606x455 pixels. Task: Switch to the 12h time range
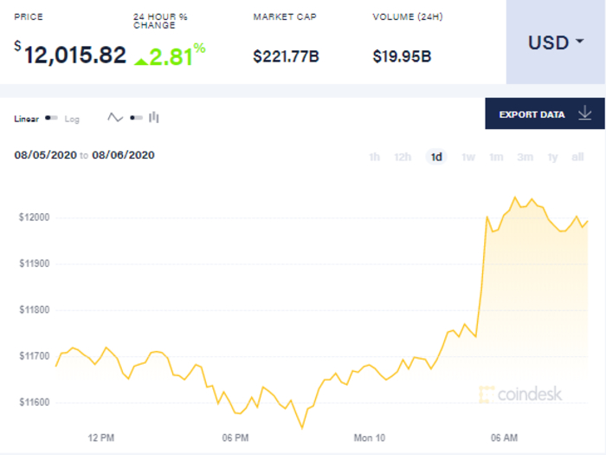point(403,157)
